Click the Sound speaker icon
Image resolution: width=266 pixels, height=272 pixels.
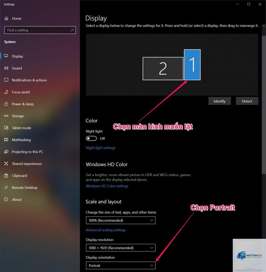6,68
